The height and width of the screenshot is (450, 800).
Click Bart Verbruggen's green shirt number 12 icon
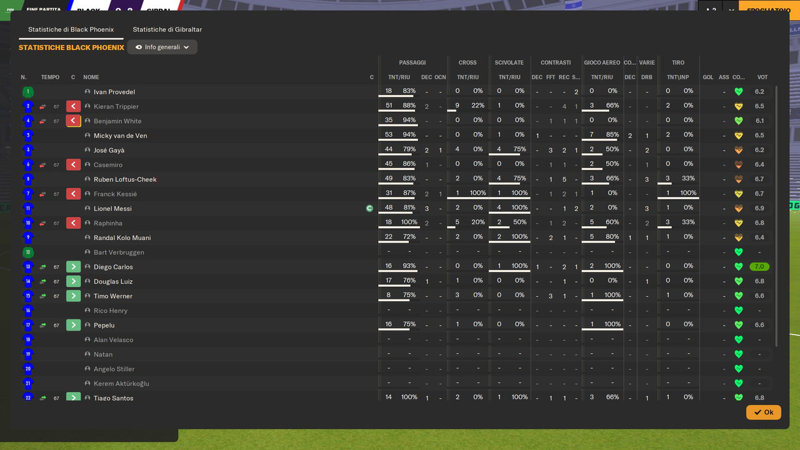point(27,252)
